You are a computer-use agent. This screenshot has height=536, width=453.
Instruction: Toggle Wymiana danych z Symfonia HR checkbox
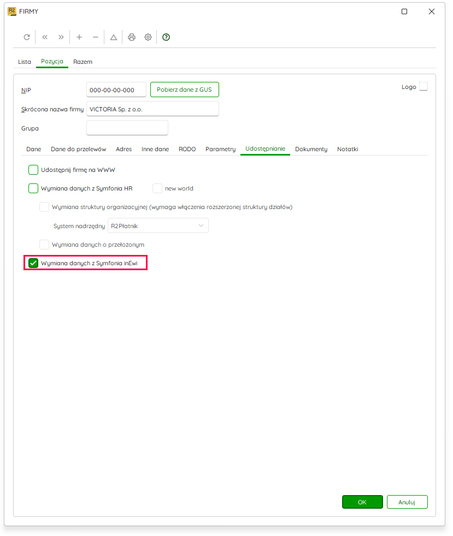(x=33, y=188)
